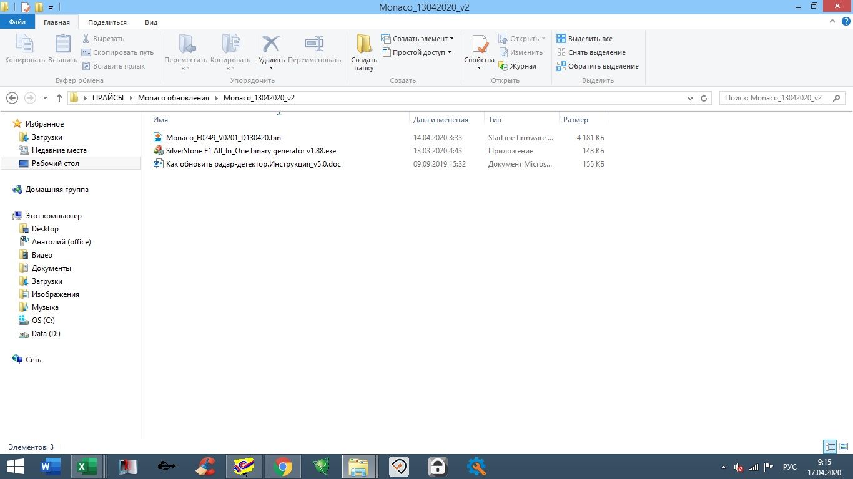853x479 pixels.
Task: Select Как обновить радар-детектор.Инструкция_v5.0.doc
Action: [253, 164]
